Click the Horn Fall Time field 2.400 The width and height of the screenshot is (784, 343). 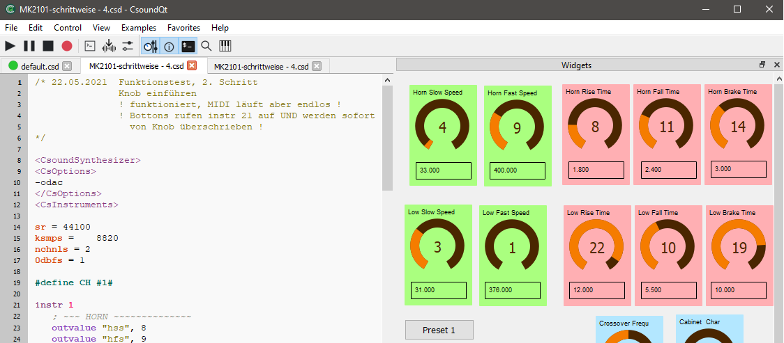click(669, 170)
